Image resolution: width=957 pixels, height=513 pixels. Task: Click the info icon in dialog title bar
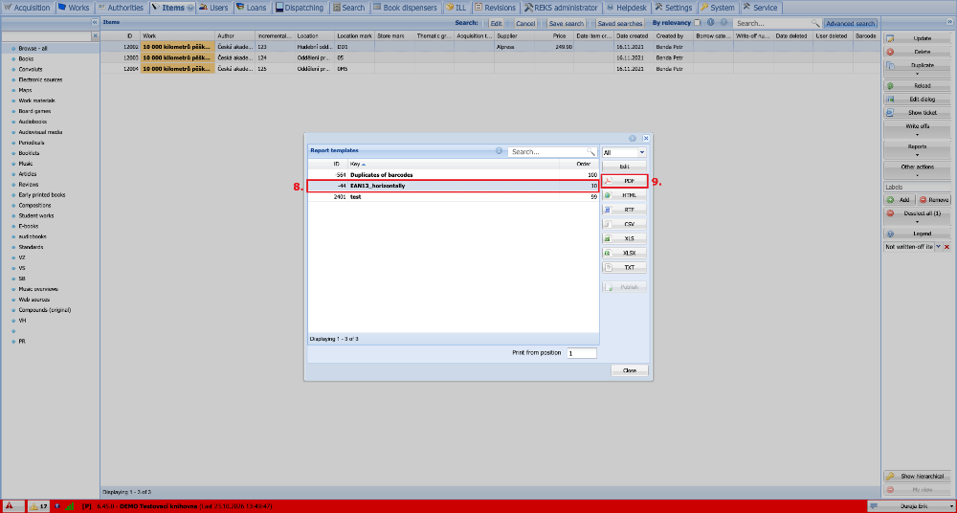[x=633, y=139]
